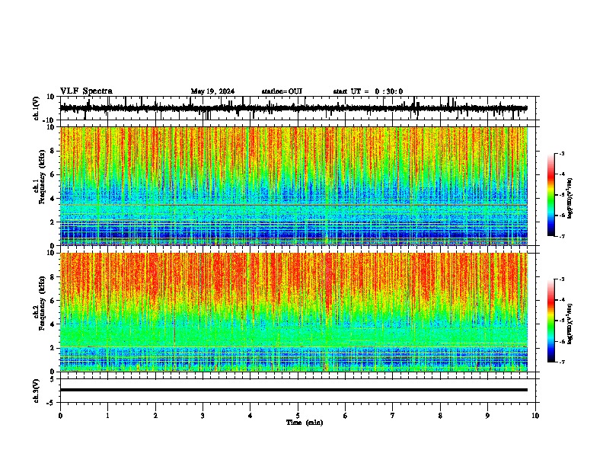Click the color scale bar beside ch.1 spectrogram
The image size is (603, 466).
[x=551, y=195]
